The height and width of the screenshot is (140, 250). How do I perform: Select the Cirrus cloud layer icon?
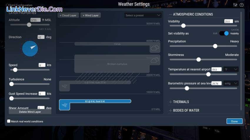pos(155,47)
